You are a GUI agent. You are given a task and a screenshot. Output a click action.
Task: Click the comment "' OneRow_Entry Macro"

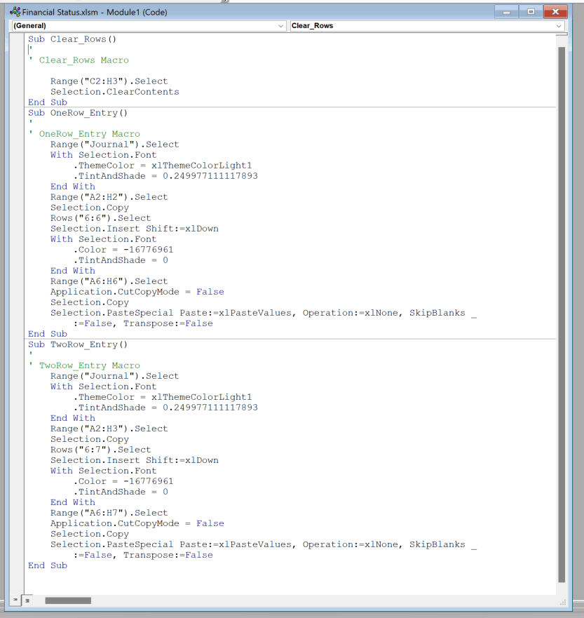[84, 134]
